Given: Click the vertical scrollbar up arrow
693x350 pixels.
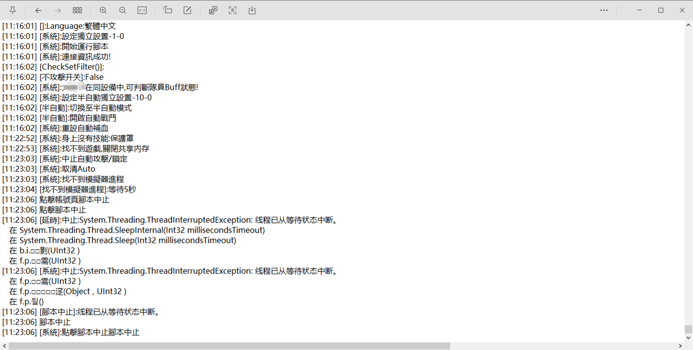Looking at the screenshot, I should click(689, 24).
